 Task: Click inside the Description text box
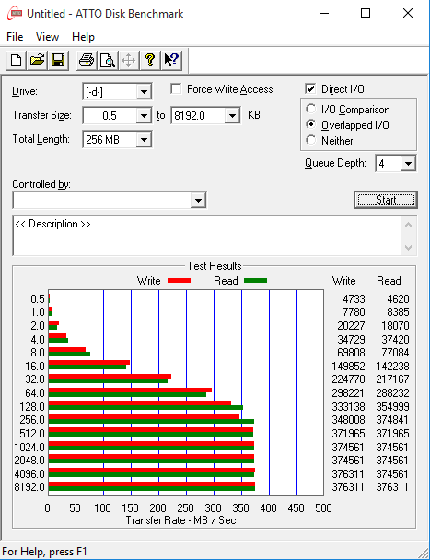click(207, 236)
